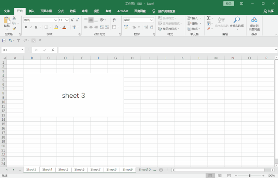Image resolution: width=278 pixels, height=178 pixels.
Task: Decrease font size with small A
Action: 77,20
